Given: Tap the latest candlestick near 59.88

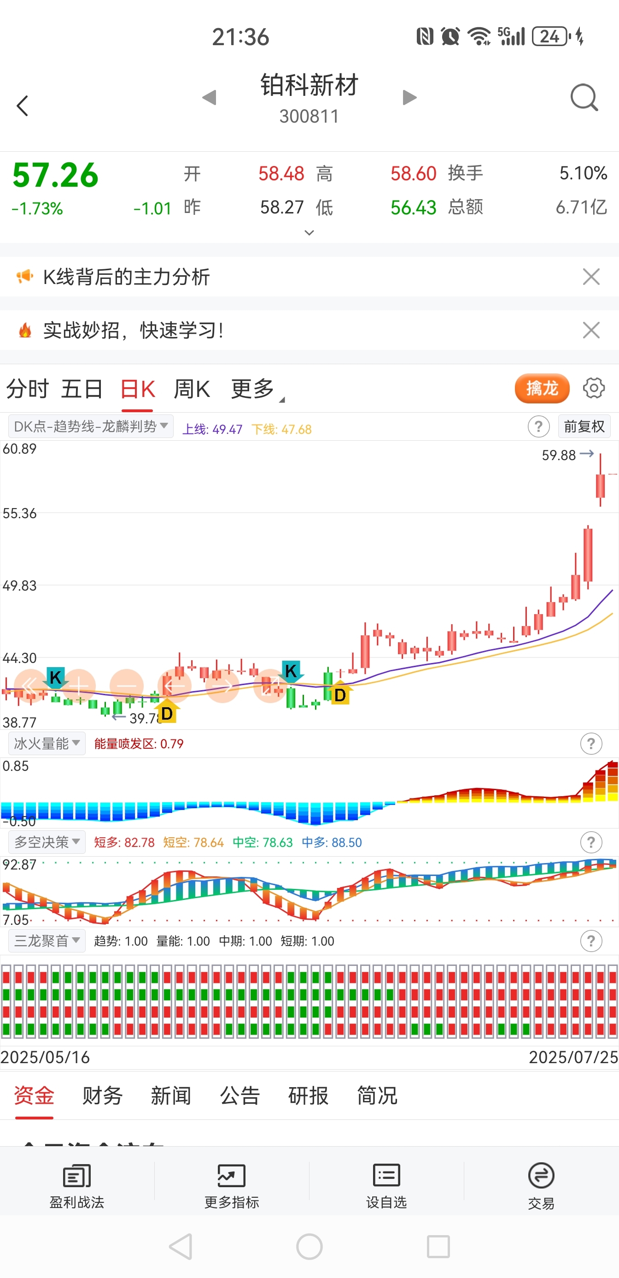Looking at the screenshot, I should (x=600, y=480).
